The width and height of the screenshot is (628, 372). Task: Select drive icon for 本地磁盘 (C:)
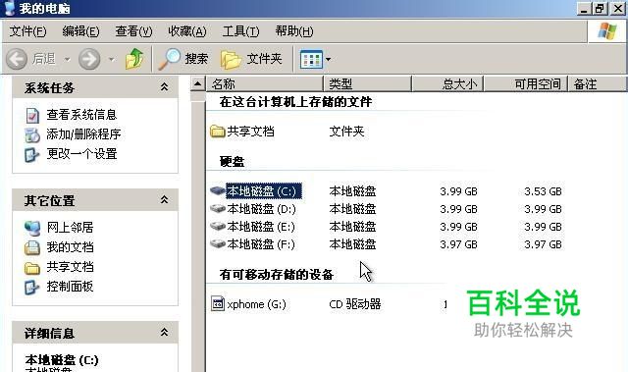(x=218, y=190)
